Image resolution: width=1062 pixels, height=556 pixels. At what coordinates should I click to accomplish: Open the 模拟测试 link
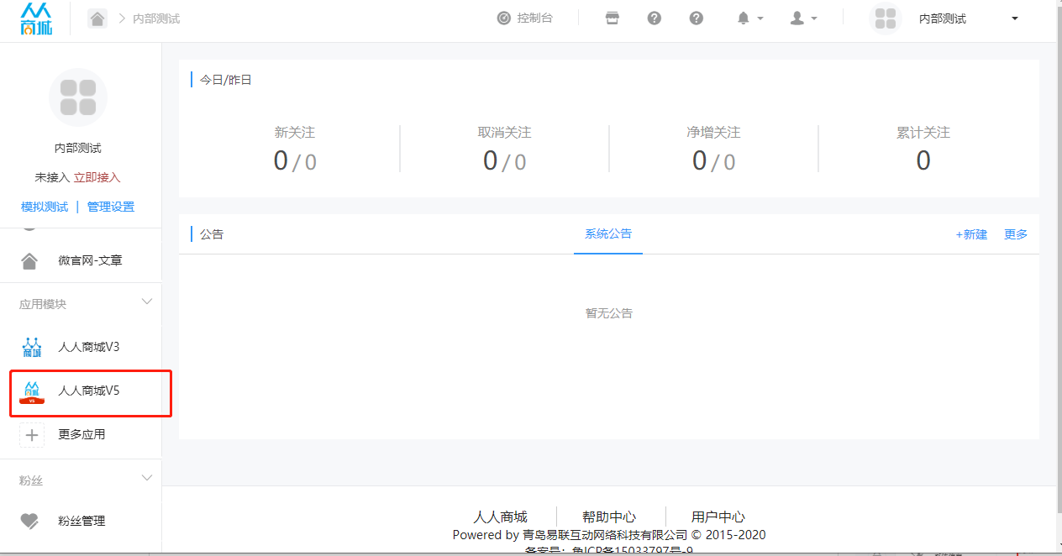(45, 207)
